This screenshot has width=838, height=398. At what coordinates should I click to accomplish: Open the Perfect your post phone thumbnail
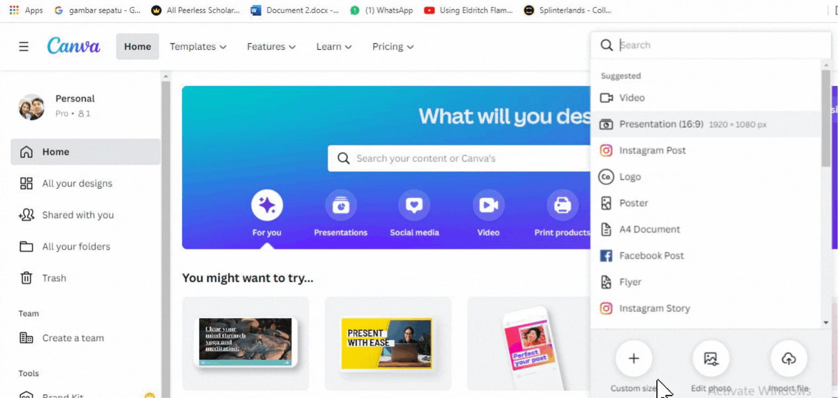coord(529,343)
